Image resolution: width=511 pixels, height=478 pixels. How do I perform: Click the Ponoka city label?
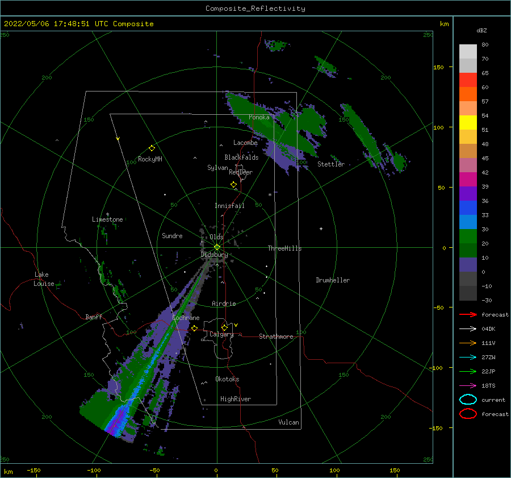(x=259, y=117)
